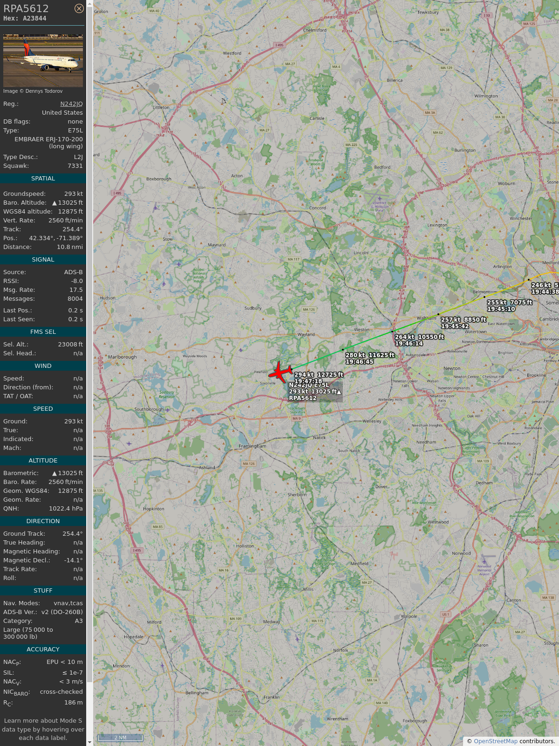Select the ACCURACY section header
This screenshot has width=559, height=746.
pos(43,649)
